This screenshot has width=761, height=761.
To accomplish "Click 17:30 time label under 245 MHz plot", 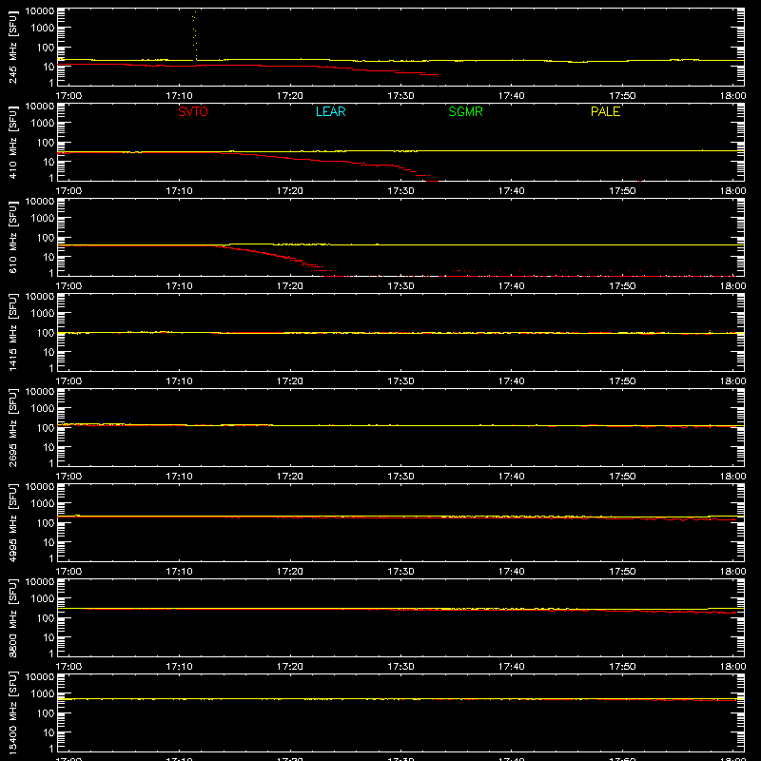I will tap(400, 96).
